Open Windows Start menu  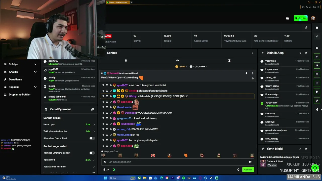105,178
